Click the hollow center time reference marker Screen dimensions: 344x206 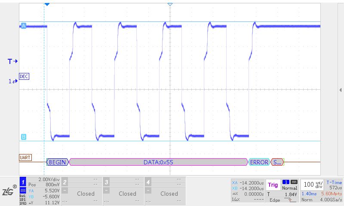coord(170,4)
